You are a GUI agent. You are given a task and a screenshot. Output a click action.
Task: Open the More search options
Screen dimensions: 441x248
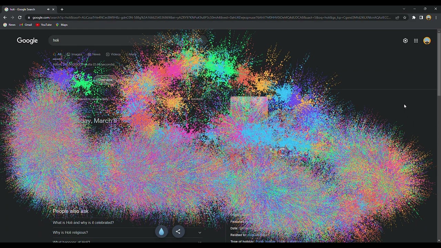point(131,54)
